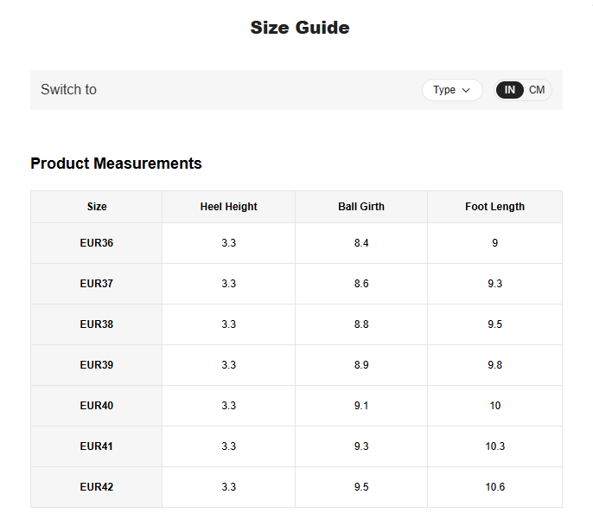593x520 pixels.
Task: Open the Type dropdown
Action: point(452,90)
